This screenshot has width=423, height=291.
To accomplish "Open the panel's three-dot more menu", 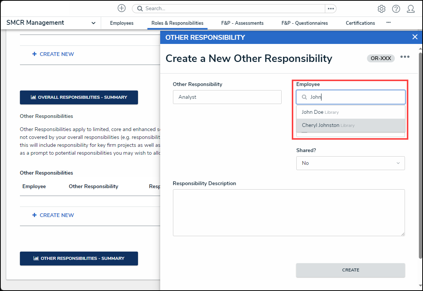I will tap(405, 57).
